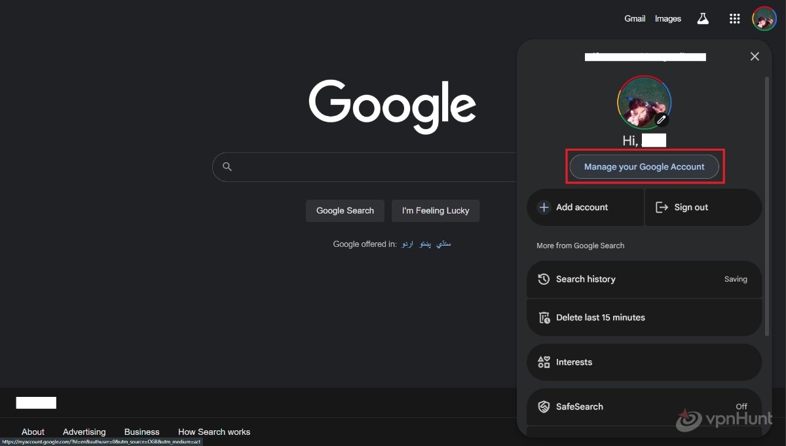The image size is (786, 446).
Task: Open the Google apps grid launcher
Action: click(x=734, y=18)
